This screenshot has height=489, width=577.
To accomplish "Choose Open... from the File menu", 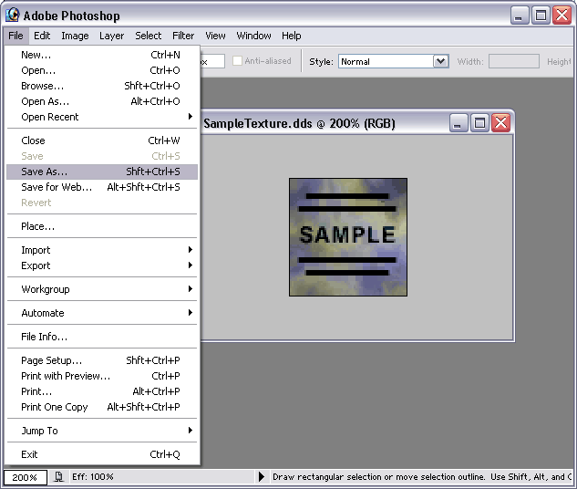I will [102, 70].
